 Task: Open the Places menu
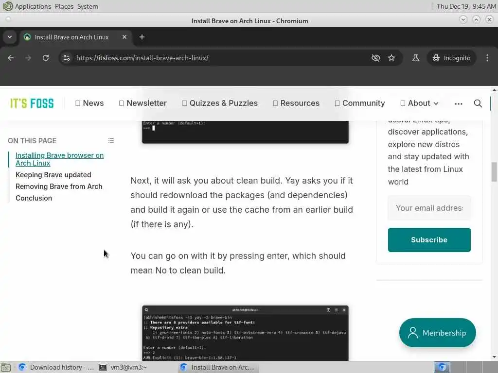click(64, 6)
